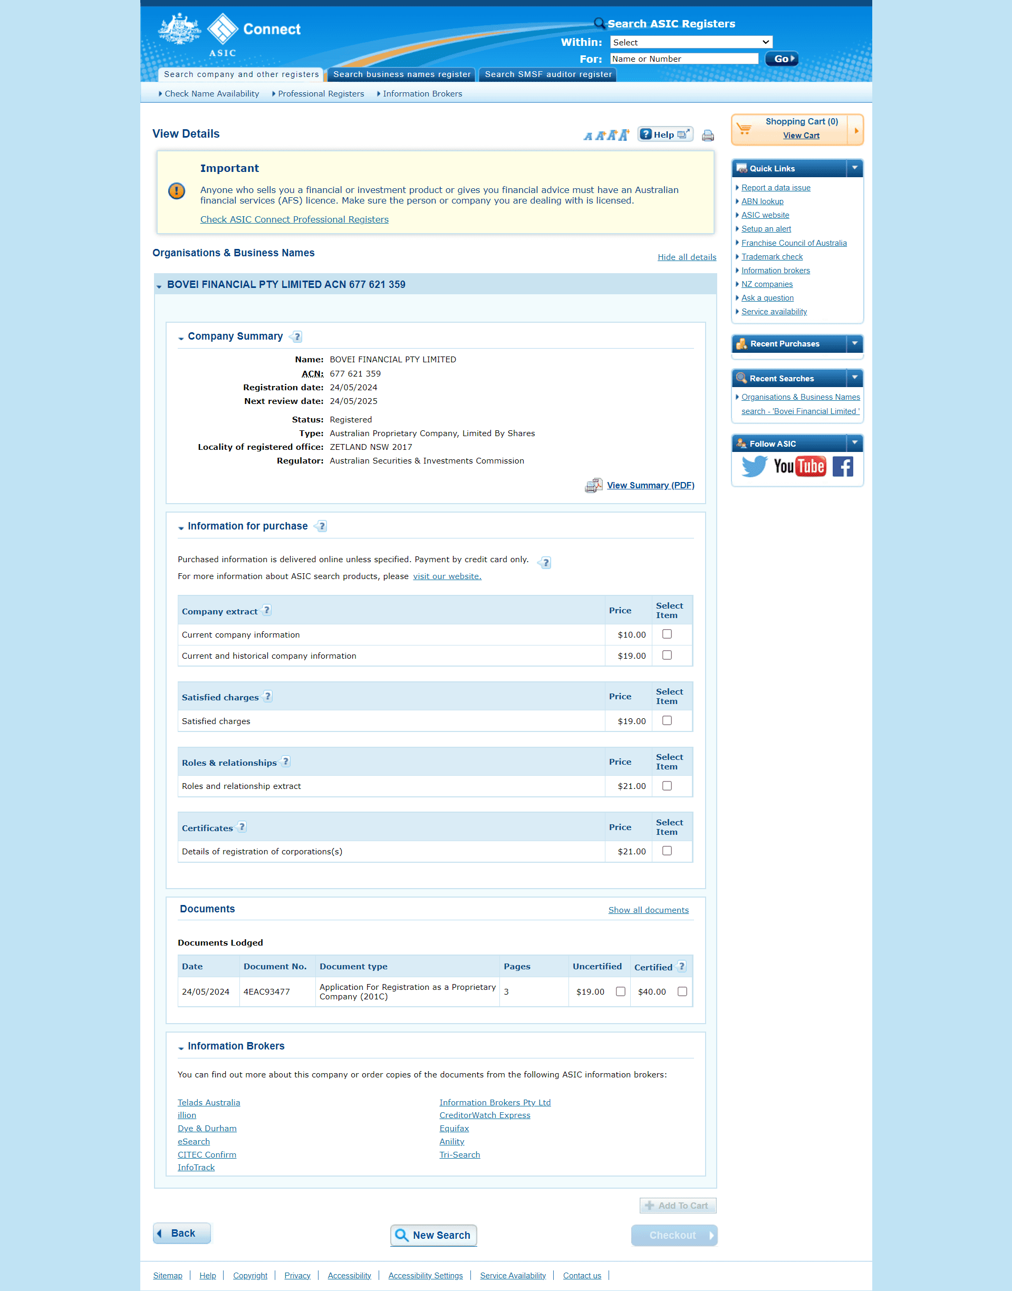Open ASIC YouTube channel icon
The image size is (1012, 1291).
click(800, 466)
